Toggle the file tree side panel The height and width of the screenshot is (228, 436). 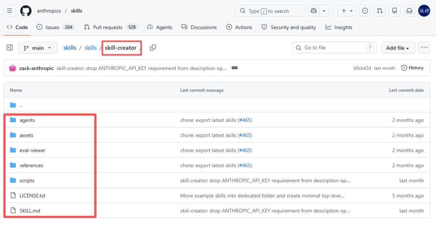tap(10, 48)
